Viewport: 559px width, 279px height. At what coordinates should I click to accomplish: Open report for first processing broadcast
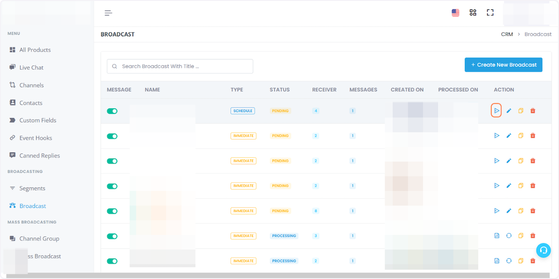[x=497, y=236]
